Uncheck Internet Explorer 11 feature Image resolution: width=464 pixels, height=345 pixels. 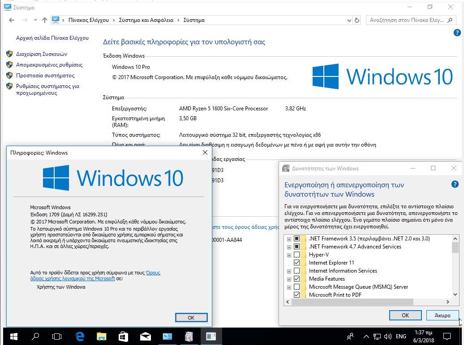296,263
